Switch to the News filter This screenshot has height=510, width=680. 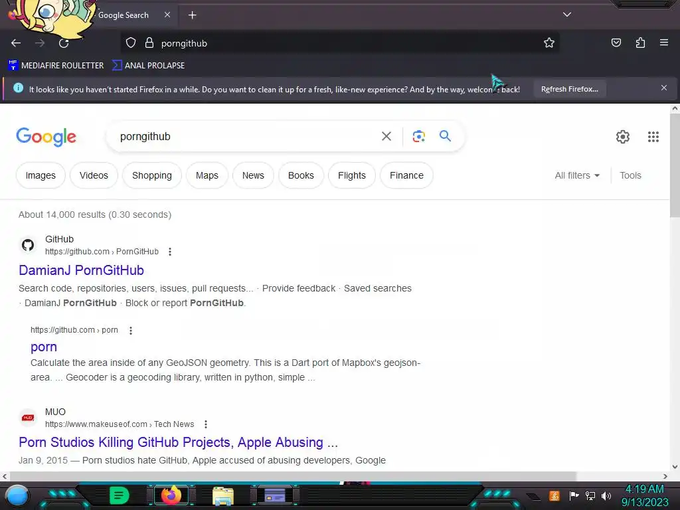tap(253, 175)
